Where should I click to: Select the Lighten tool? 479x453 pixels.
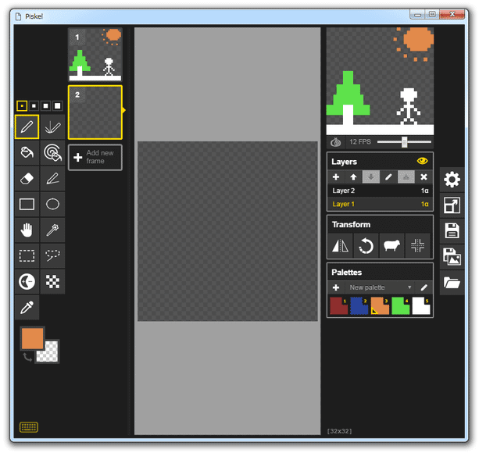[27, 281]
